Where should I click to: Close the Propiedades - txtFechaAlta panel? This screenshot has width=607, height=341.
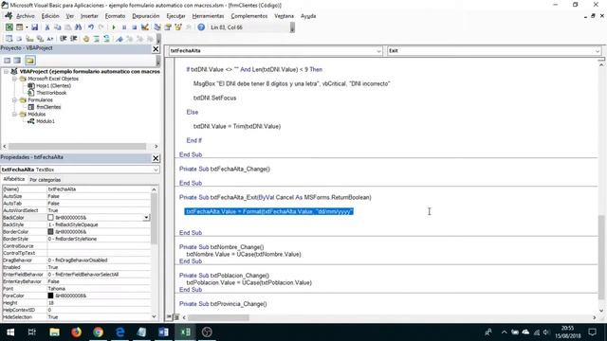click(156, 158)
